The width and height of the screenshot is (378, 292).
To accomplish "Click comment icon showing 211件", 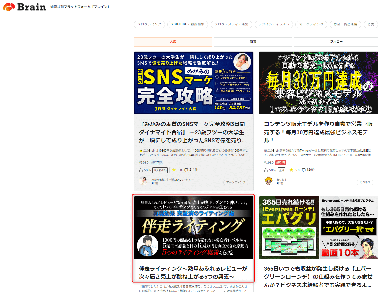I will (x=186, y=170).
